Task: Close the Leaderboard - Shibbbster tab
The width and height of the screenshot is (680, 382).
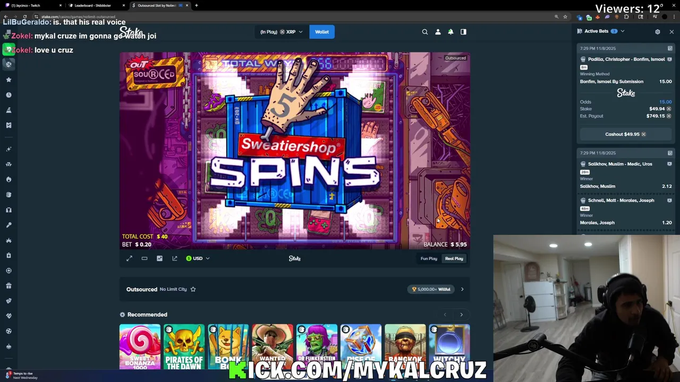Action: 124,5
